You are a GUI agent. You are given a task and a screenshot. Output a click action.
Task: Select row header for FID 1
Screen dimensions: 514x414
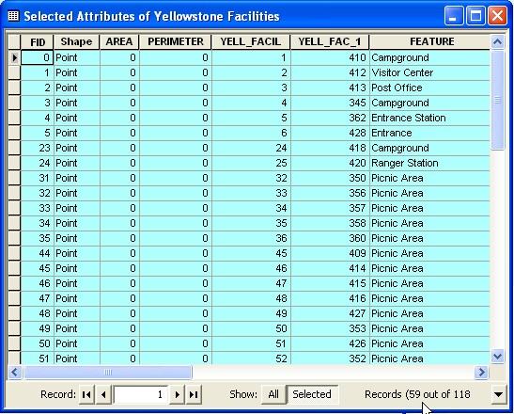(x=14, y=72)
